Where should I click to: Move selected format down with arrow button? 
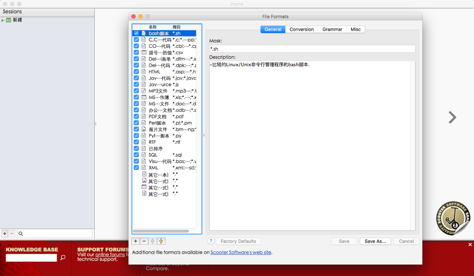click(161, 241)
